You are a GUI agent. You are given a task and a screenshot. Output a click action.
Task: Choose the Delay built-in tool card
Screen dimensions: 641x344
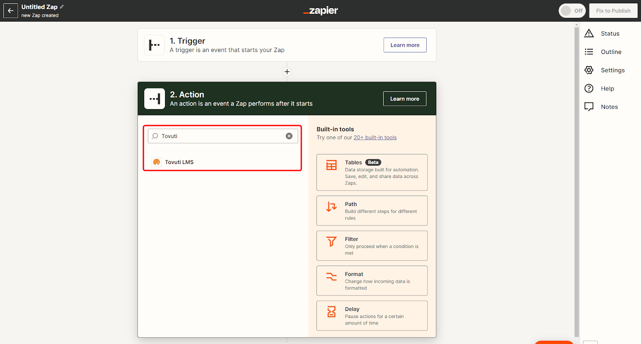[x=372, y=316]
